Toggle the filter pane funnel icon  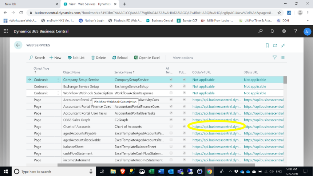[274, 58]
